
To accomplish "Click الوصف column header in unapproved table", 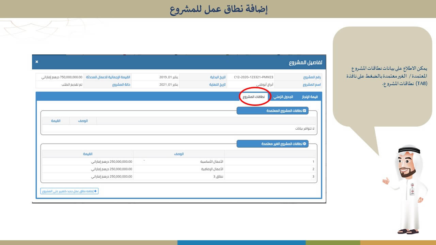I will click(179, 154).
